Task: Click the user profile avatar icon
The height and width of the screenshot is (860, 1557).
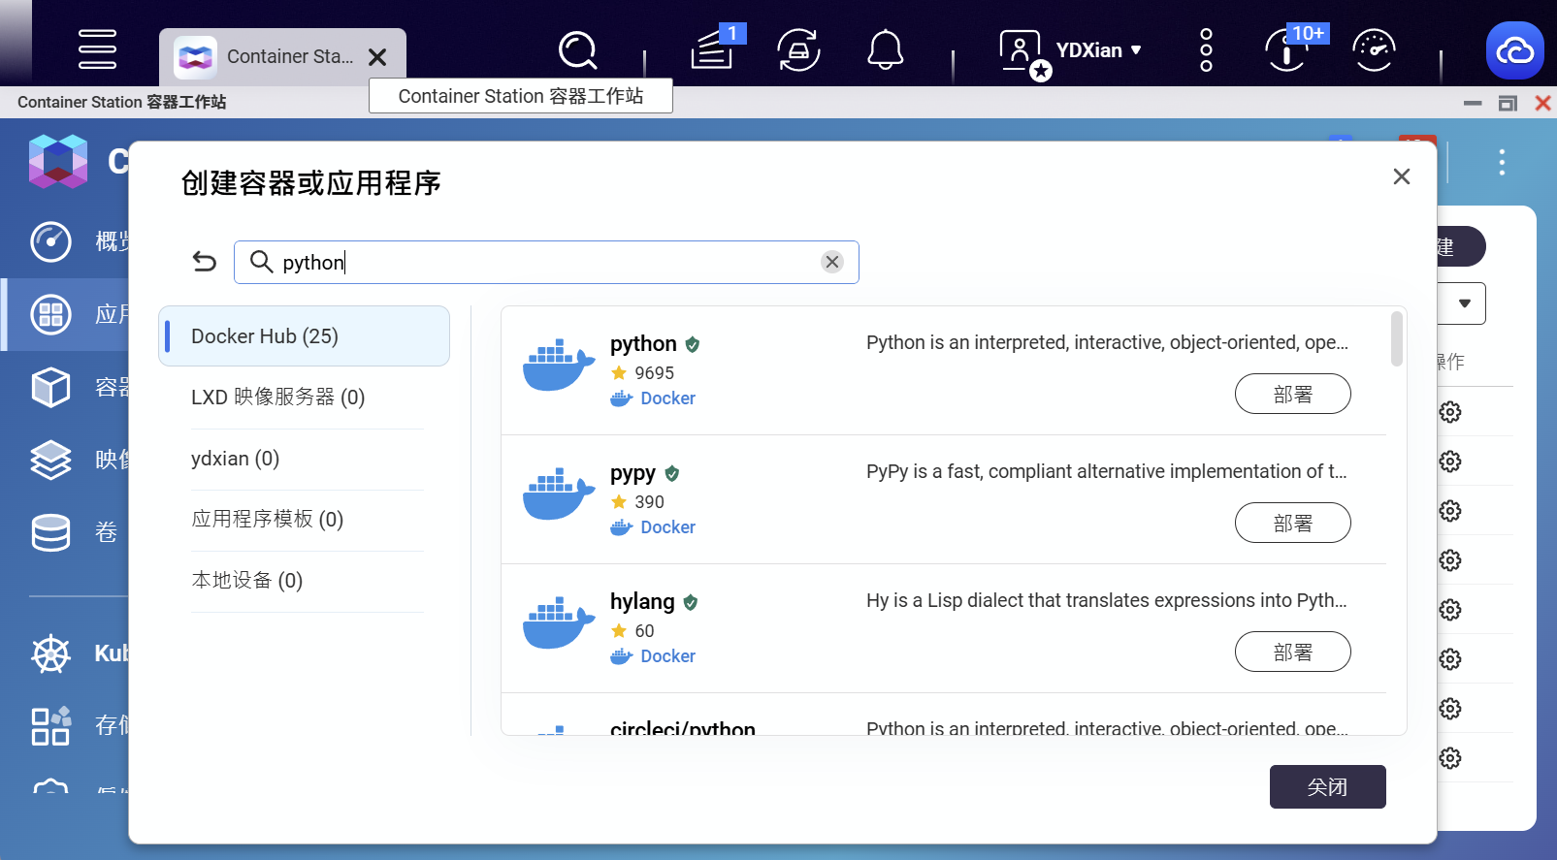Action: coord(1023,52)
